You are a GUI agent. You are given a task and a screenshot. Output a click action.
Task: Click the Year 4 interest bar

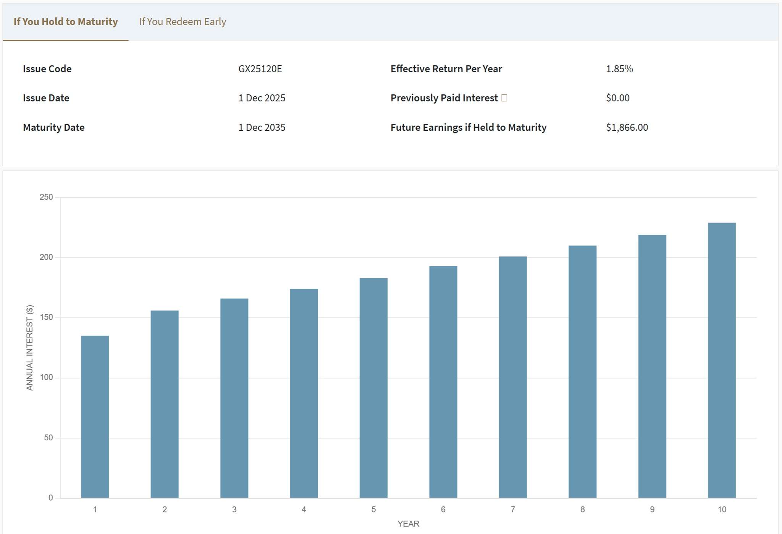click(x=304, y=393)
